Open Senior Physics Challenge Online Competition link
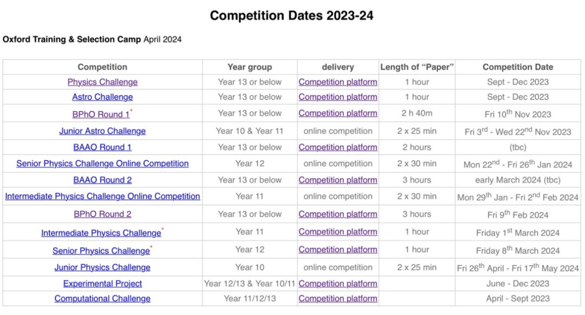Viewport: 585px width, 315px height. (x=102, y=163)
